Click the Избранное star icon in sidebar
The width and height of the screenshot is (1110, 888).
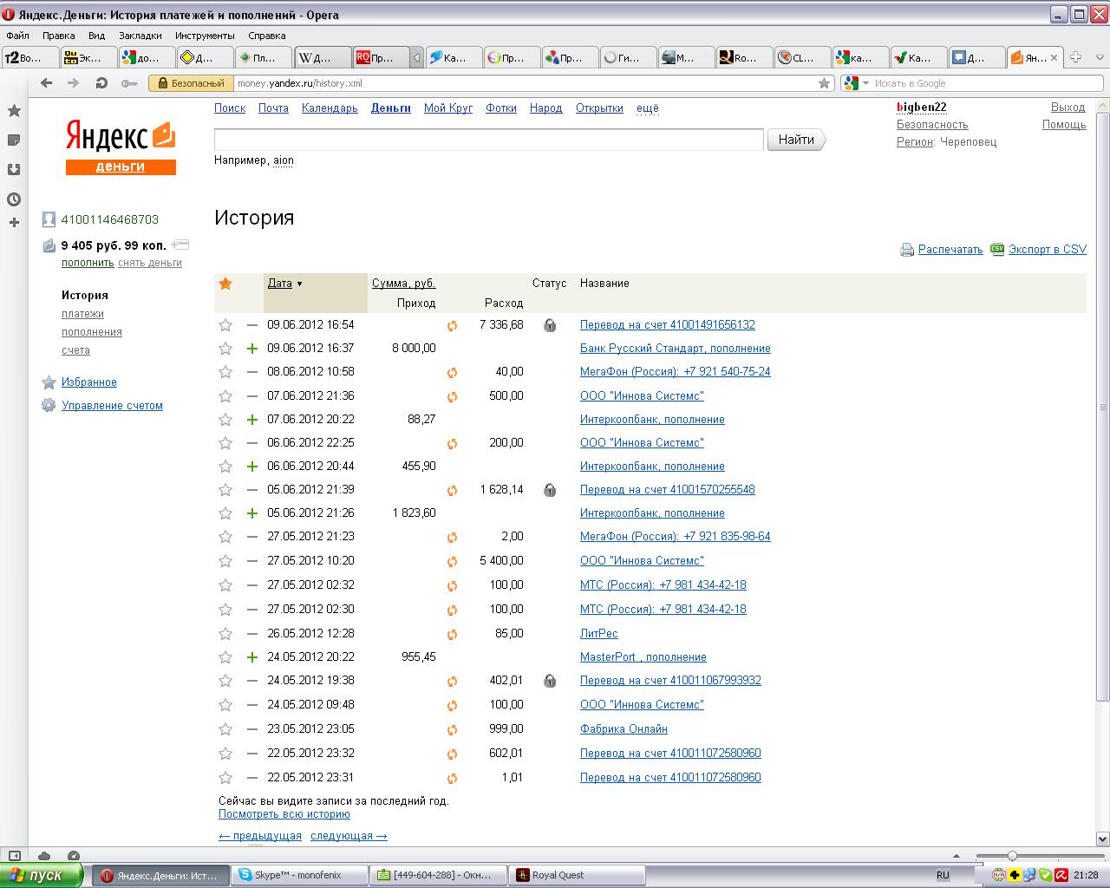[x=49, y=382]
